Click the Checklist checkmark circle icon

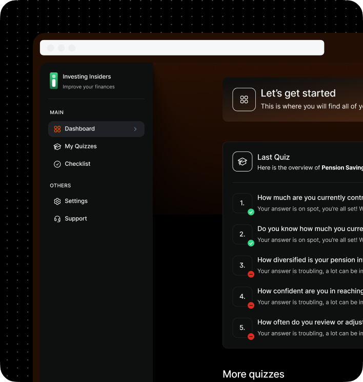pos(57,164)
